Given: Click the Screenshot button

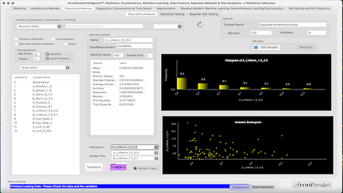Looking at the screenshot, I should tap(241, 187).
